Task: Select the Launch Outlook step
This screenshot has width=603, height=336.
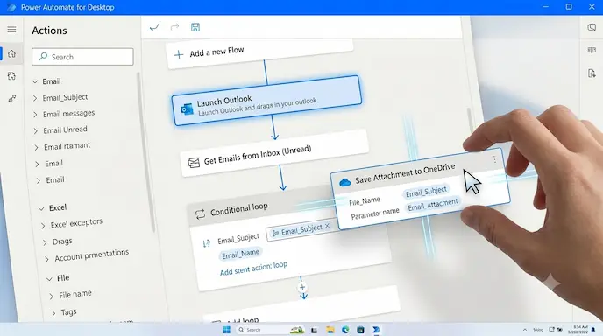Action: tap(267, 101)
